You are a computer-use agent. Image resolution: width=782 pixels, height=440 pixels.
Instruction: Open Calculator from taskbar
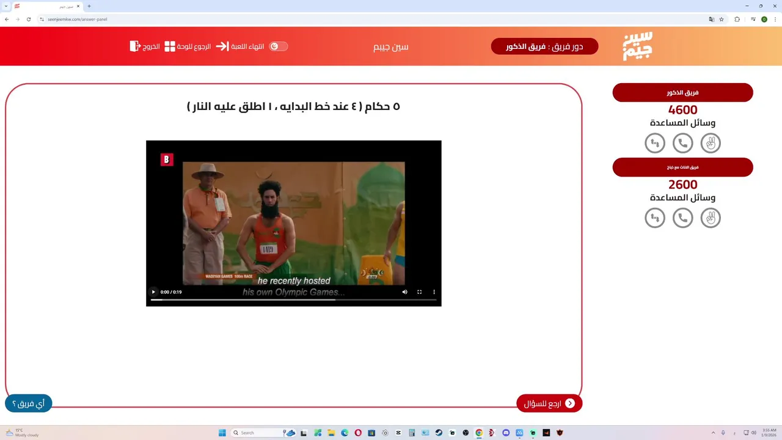click(412, 433)
